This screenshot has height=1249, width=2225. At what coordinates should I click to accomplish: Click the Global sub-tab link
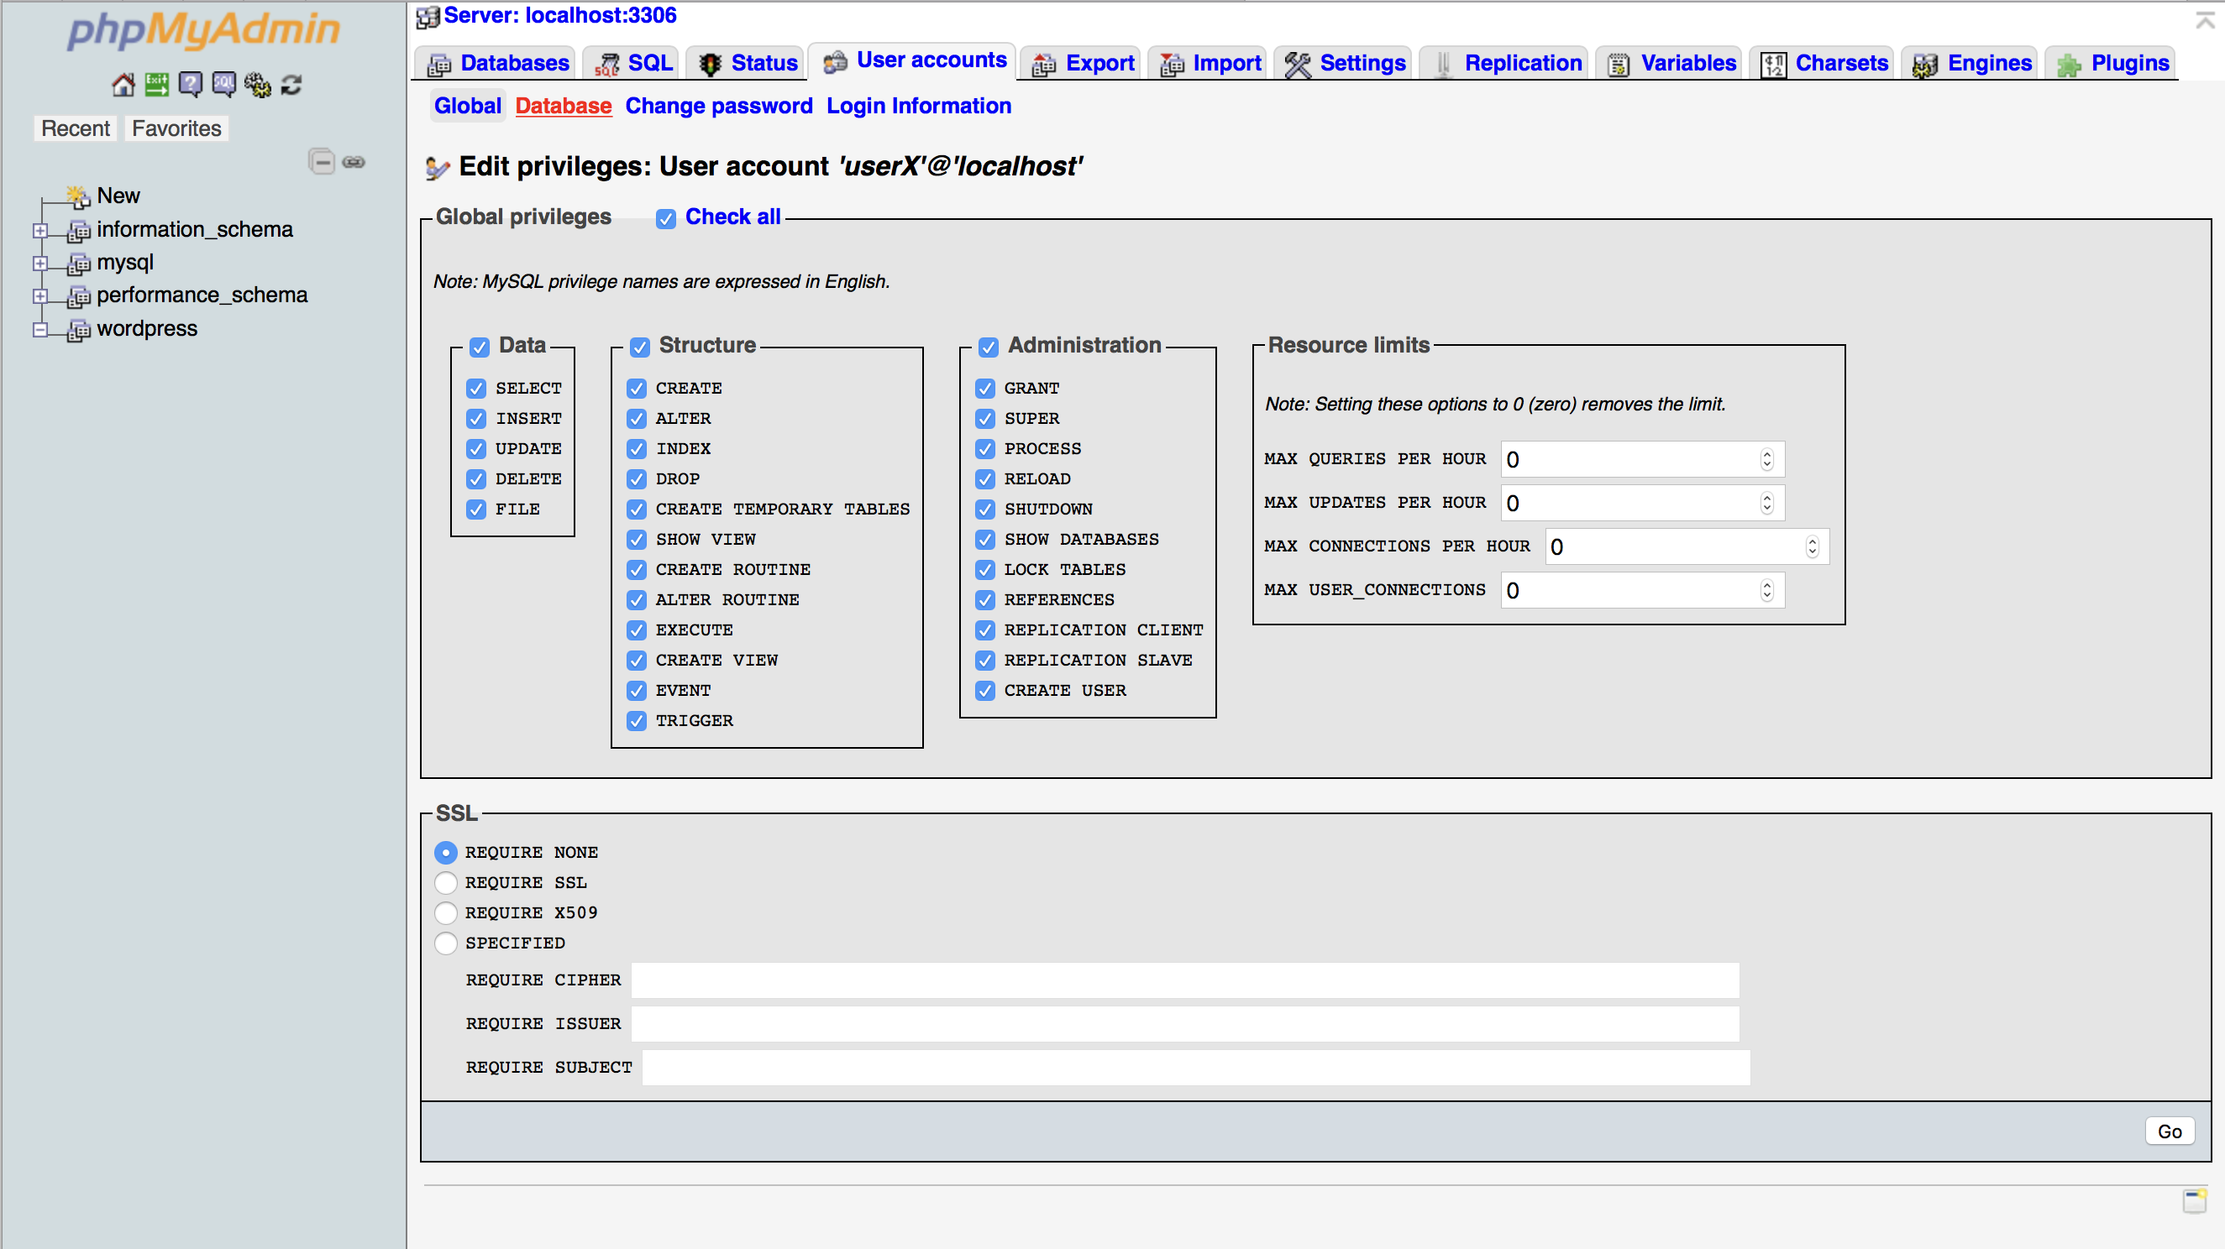click(x=467, y=106)
